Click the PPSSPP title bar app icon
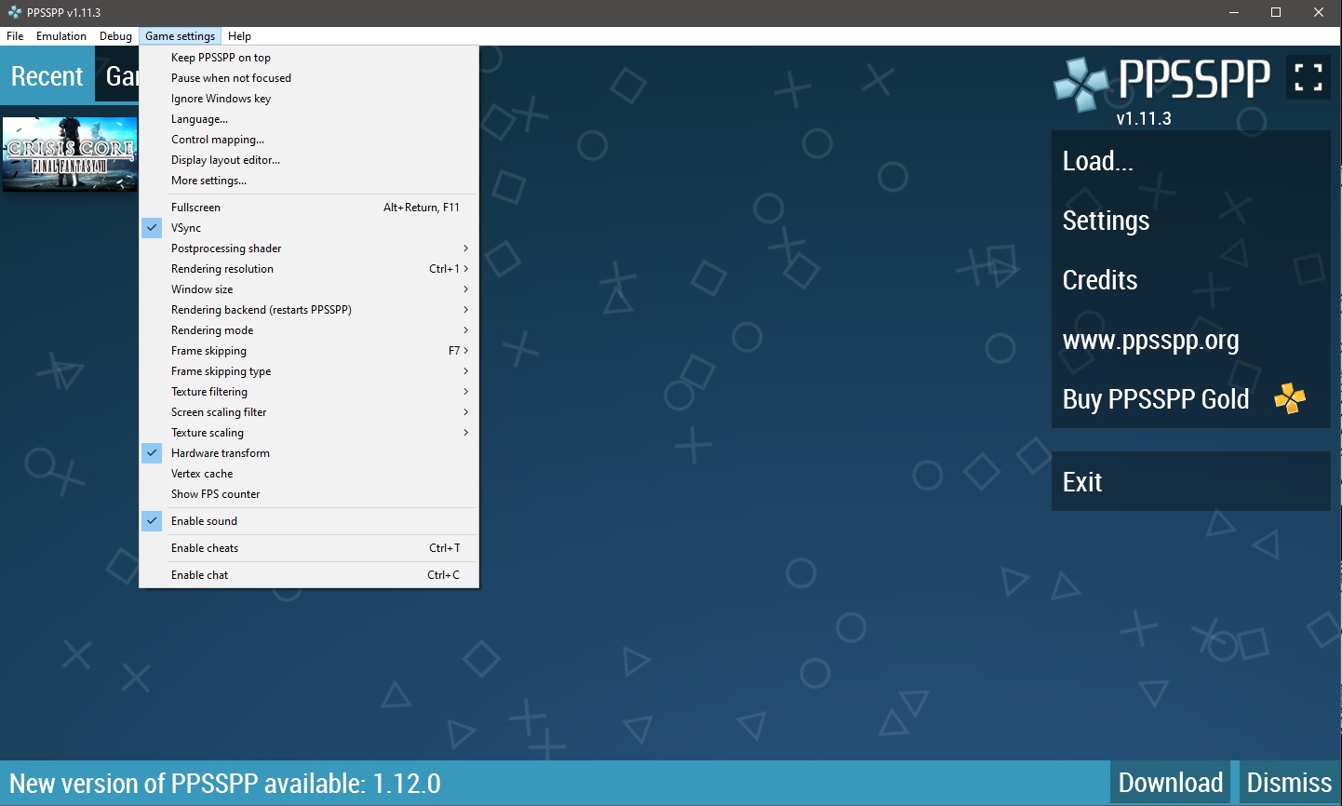This screenshot has height=806, width=1342. click(x=14, y=12)
